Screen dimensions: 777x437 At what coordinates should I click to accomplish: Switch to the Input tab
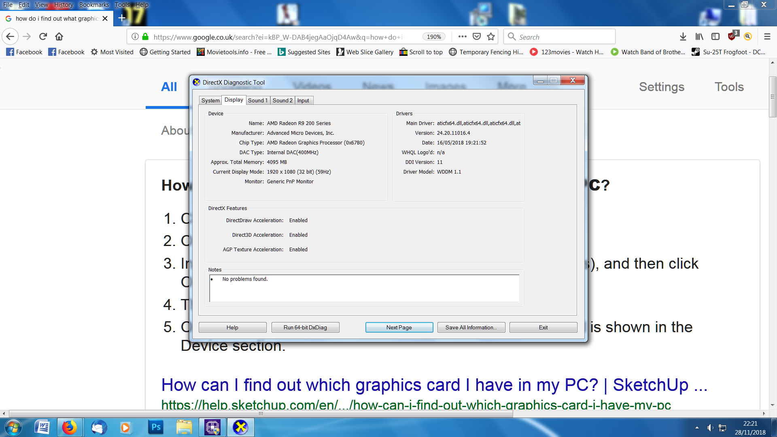tap(303, 100)
